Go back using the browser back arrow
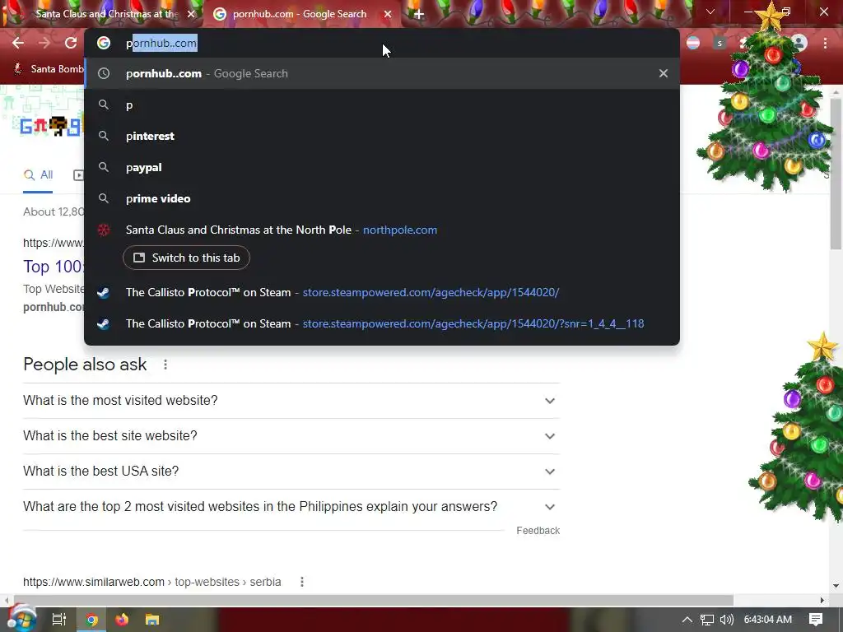The width and height of the screenshot is (843, 632). 18,43
